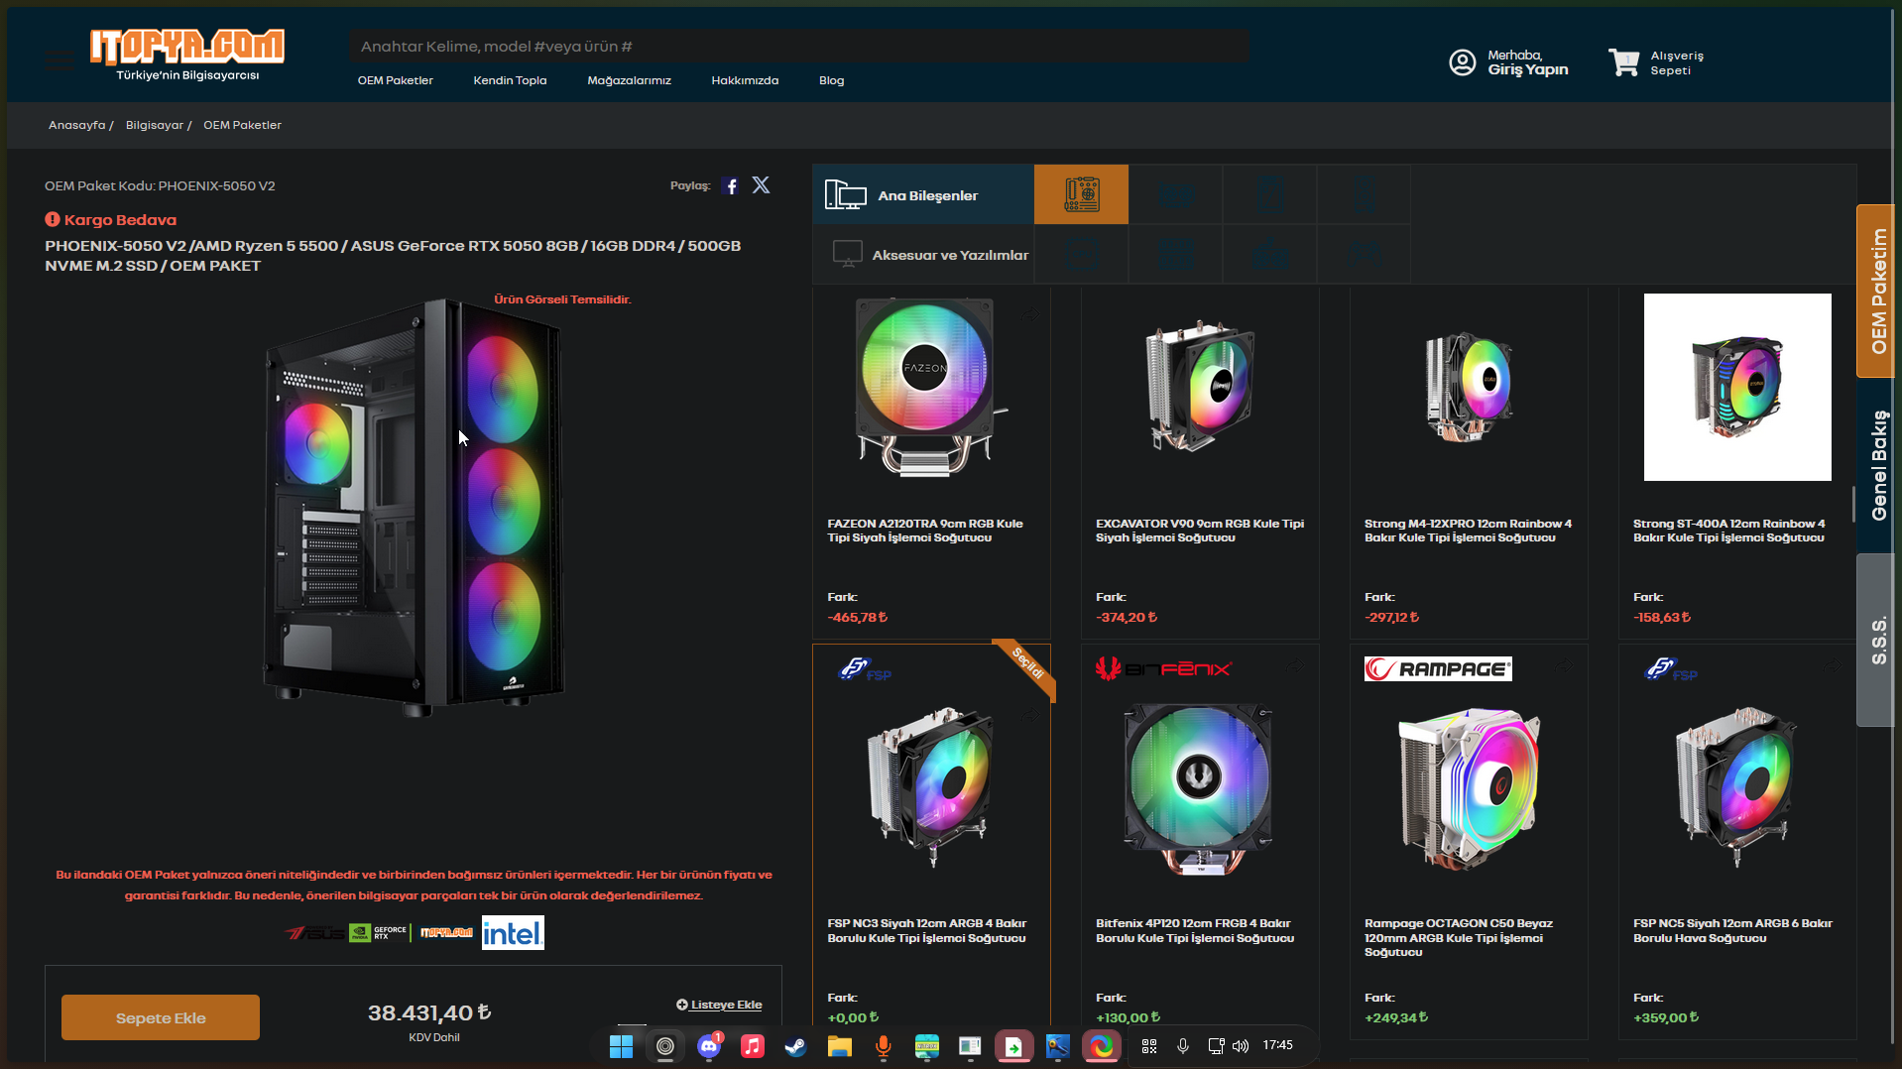Open the Blog menu item
This screenshot has height=1069, width=1902.
click(831, 80)
